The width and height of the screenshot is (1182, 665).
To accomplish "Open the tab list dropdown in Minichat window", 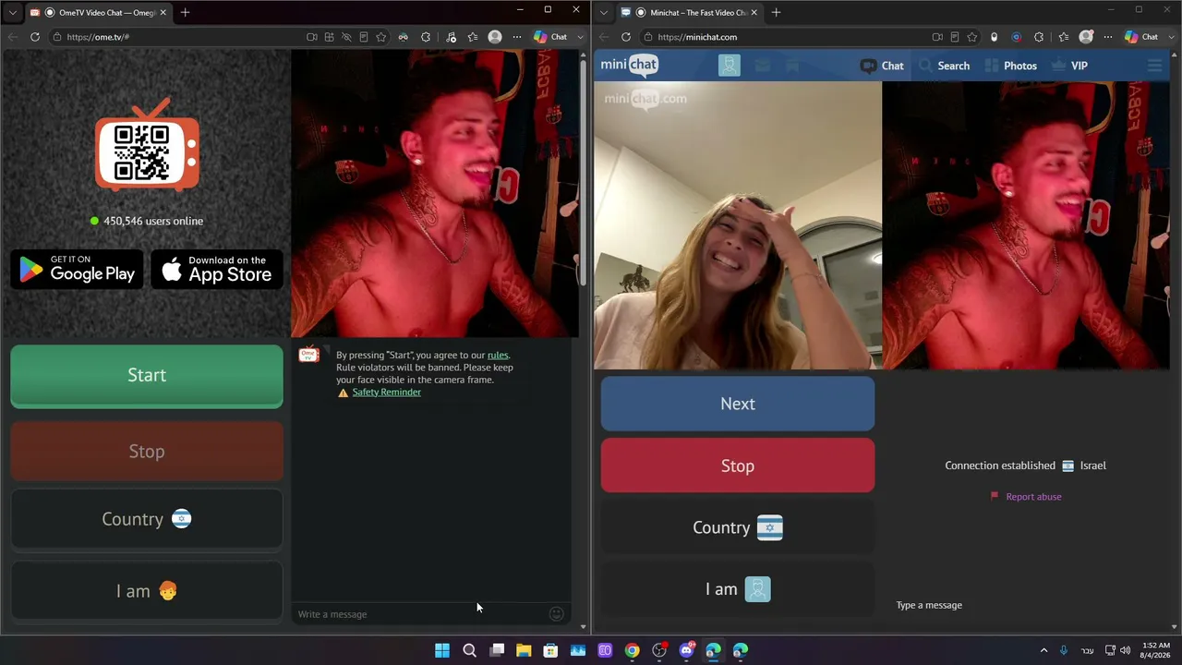I will (603, 13).
